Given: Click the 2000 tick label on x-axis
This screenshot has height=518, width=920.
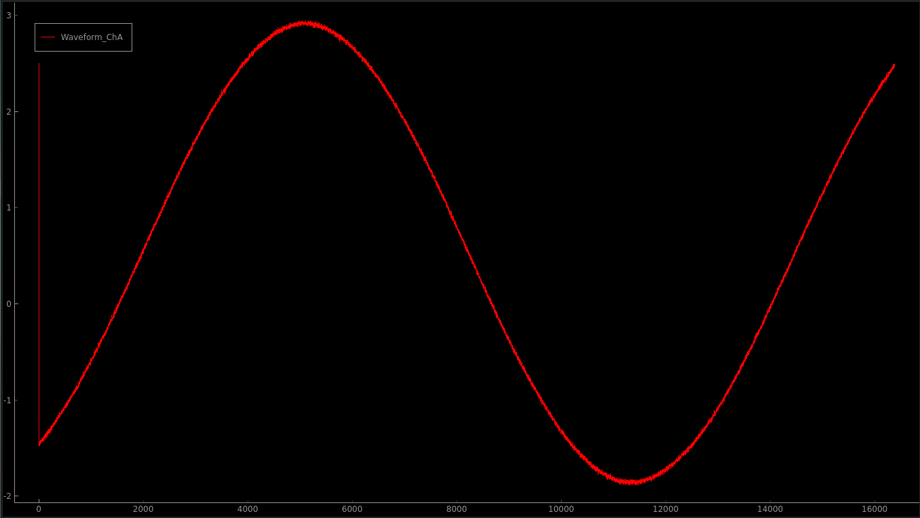Looking at the screenshot, I should (143, 509).
